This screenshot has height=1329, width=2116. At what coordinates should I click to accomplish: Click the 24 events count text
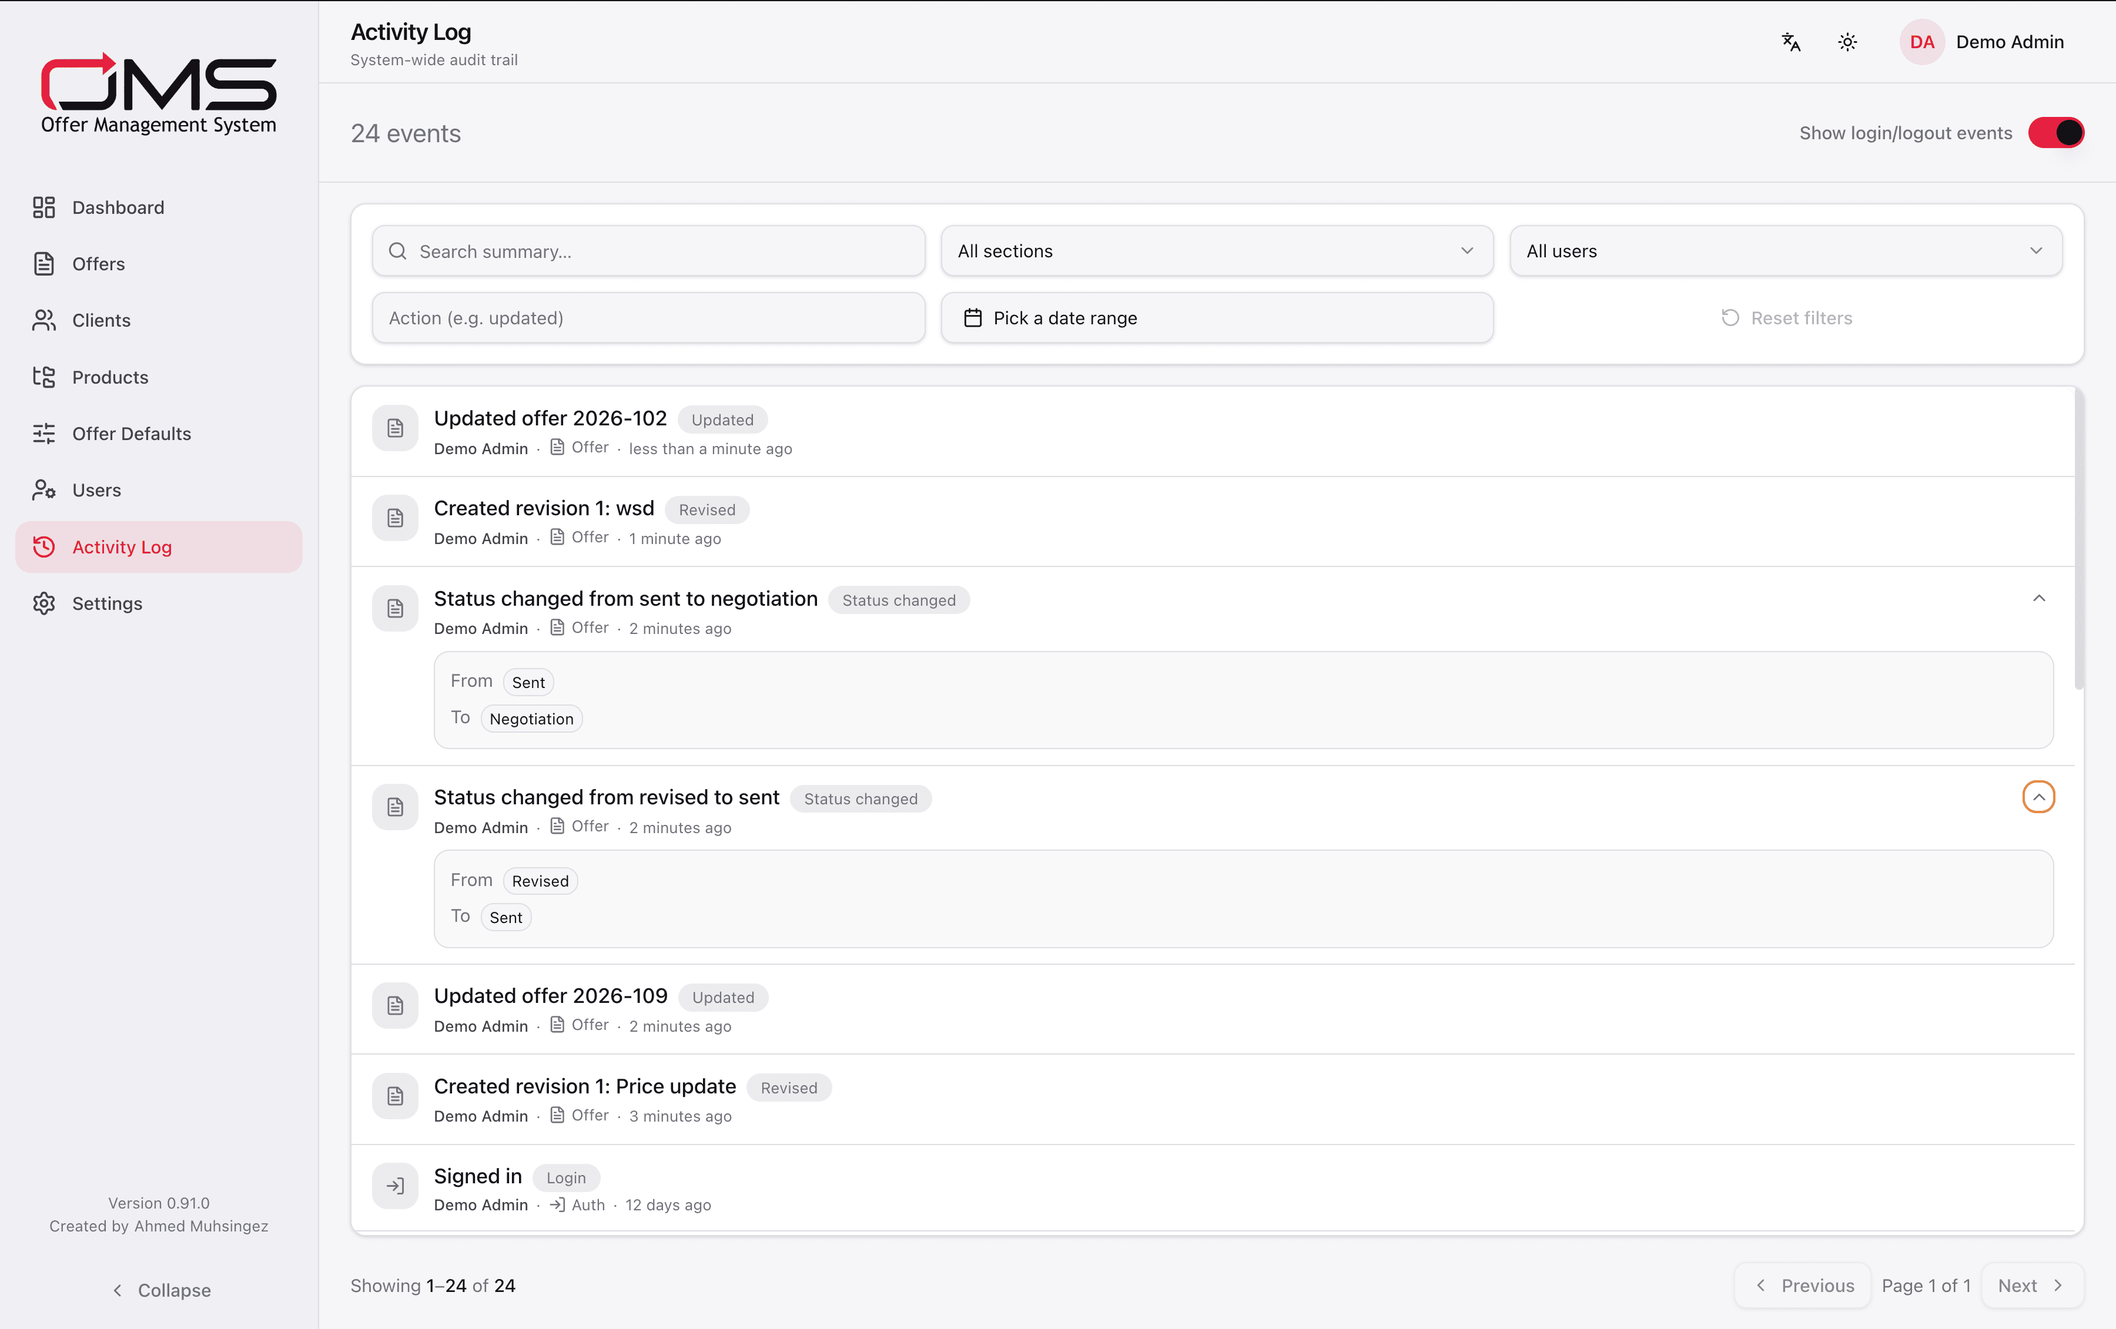405,133
